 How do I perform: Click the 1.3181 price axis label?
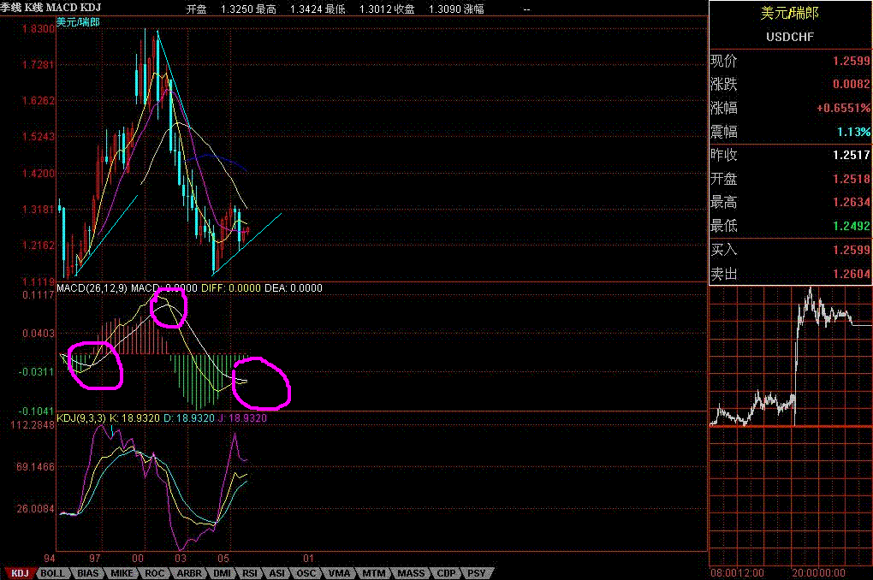click(39, 210)
